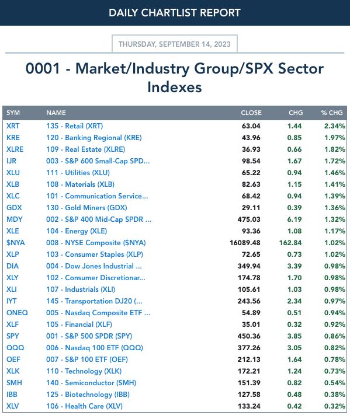Select the $NYA symbol link
Screen dimensions: 350x415
click(x=15, y=243)
